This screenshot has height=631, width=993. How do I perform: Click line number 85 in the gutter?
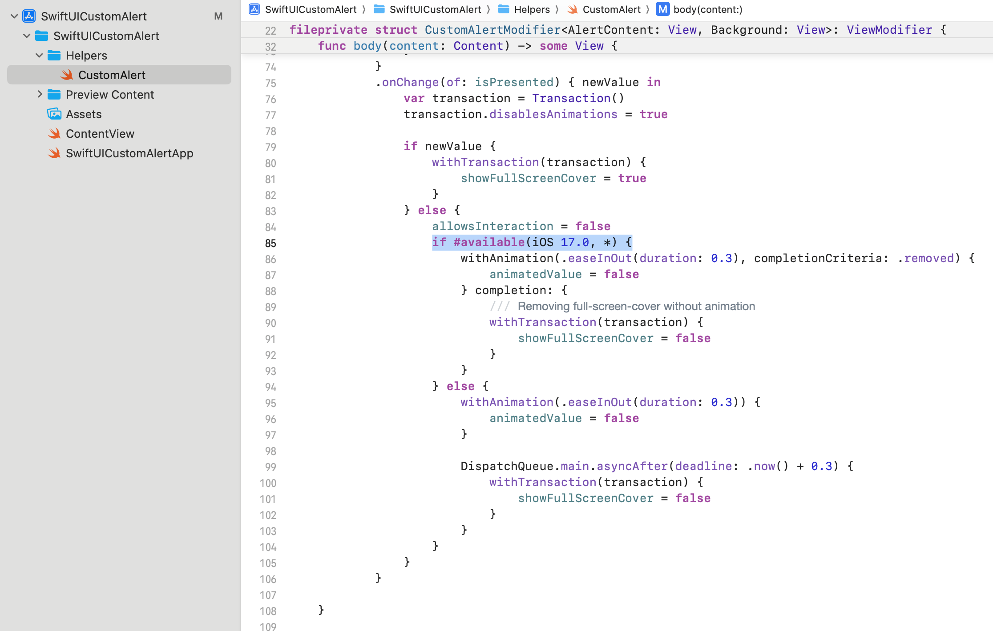pos(270,244)
